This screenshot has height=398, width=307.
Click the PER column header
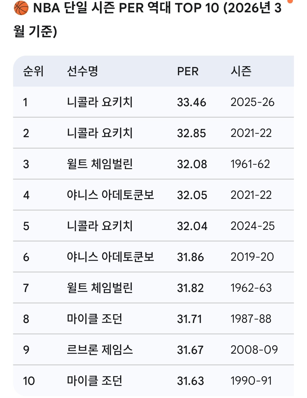point(188,71)
